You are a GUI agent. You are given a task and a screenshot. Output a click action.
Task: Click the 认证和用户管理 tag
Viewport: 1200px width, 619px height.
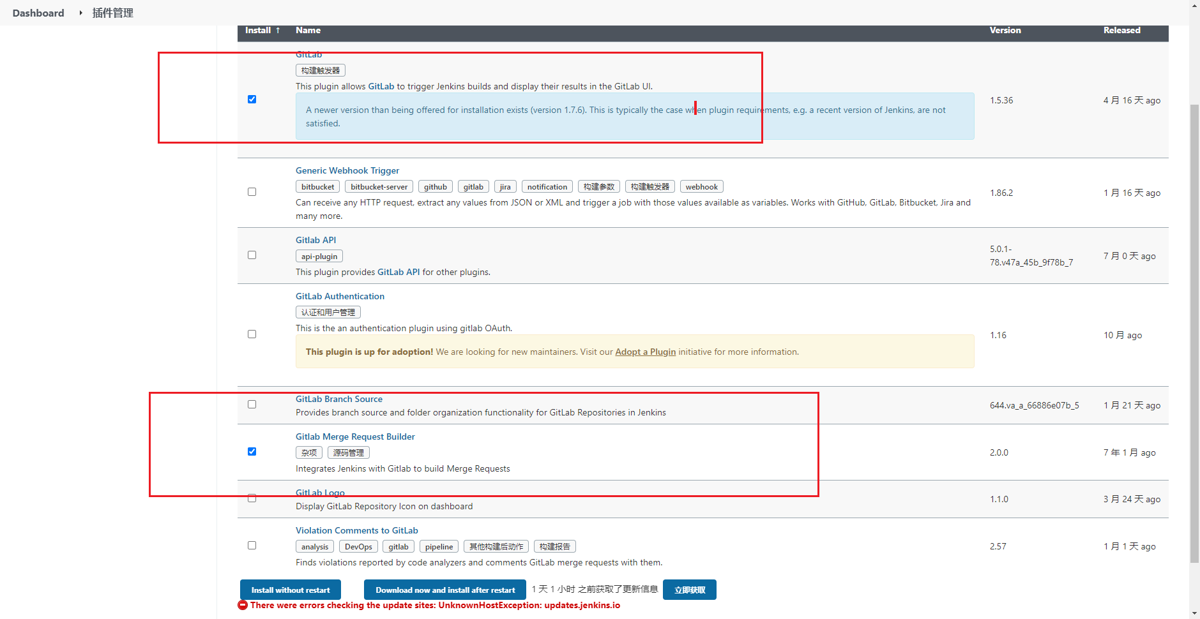point(328,312)
